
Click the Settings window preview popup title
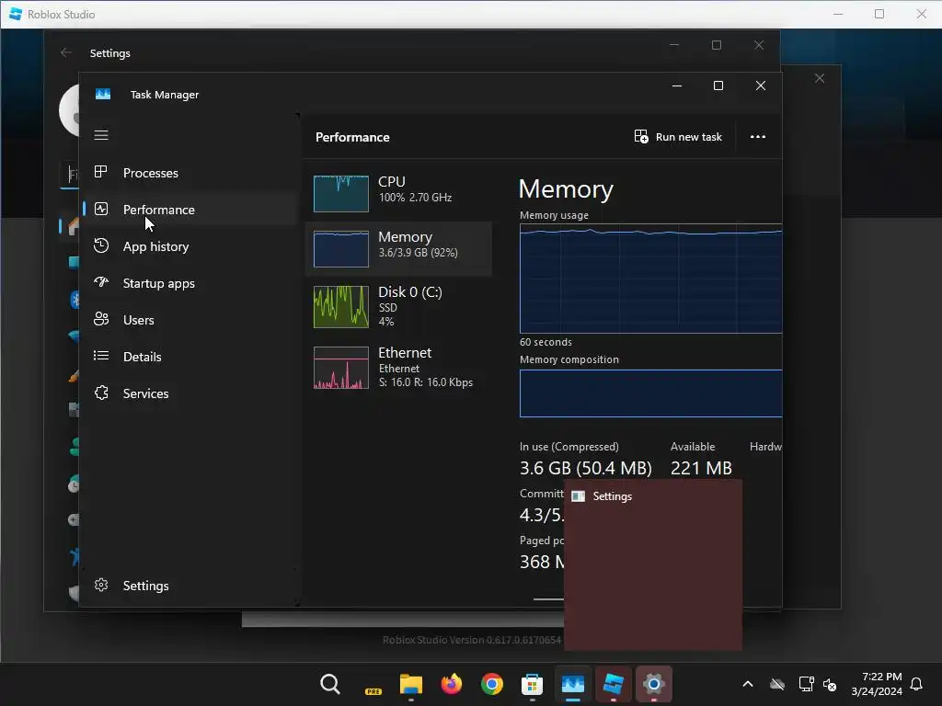click(612, 496)
